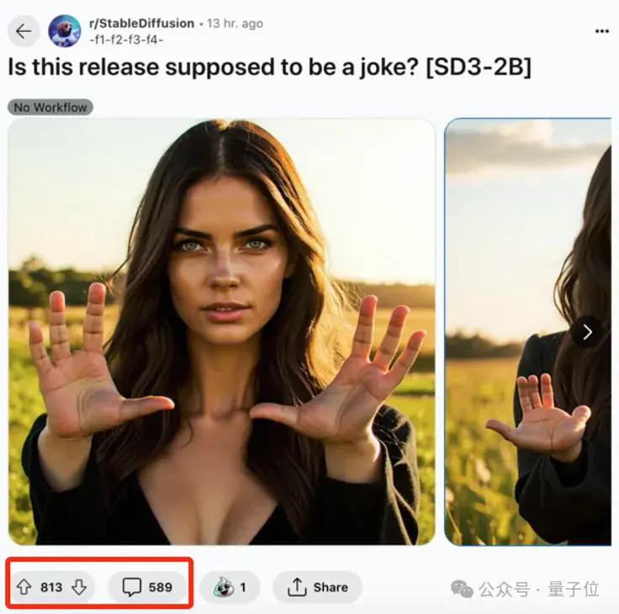The width and height of the screenshot is (619, 614).
Task: Click the comments speech bubble icon
Action: [132, 587]
